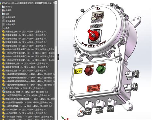The width and height of the screenshot is (152, 120).
Task: Click the green indicator lamp on the model
Action: point(101,70)
